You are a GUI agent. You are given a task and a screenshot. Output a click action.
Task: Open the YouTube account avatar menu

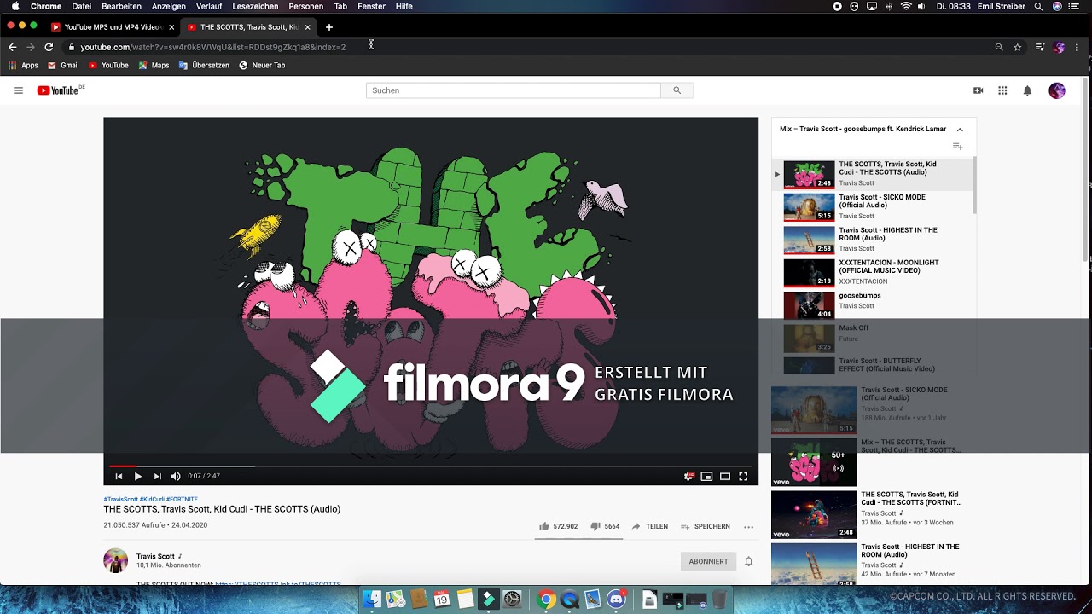coord(1057,90)
